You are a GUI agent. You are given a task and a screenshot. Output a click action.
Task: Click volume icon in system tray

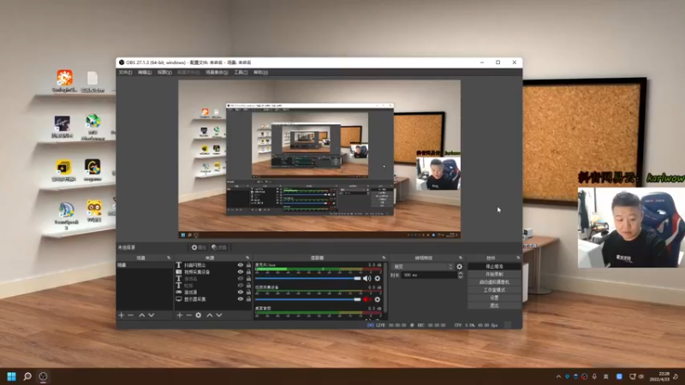click(x=640, y=376)
